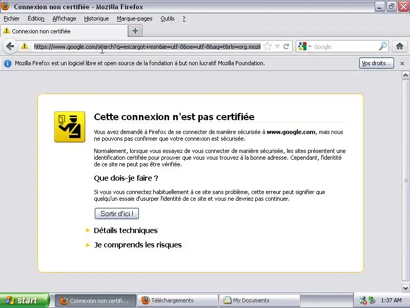Switch to Téléchargements taskbar window
This screenshot has width=410, height=308.
click(177, 300)
